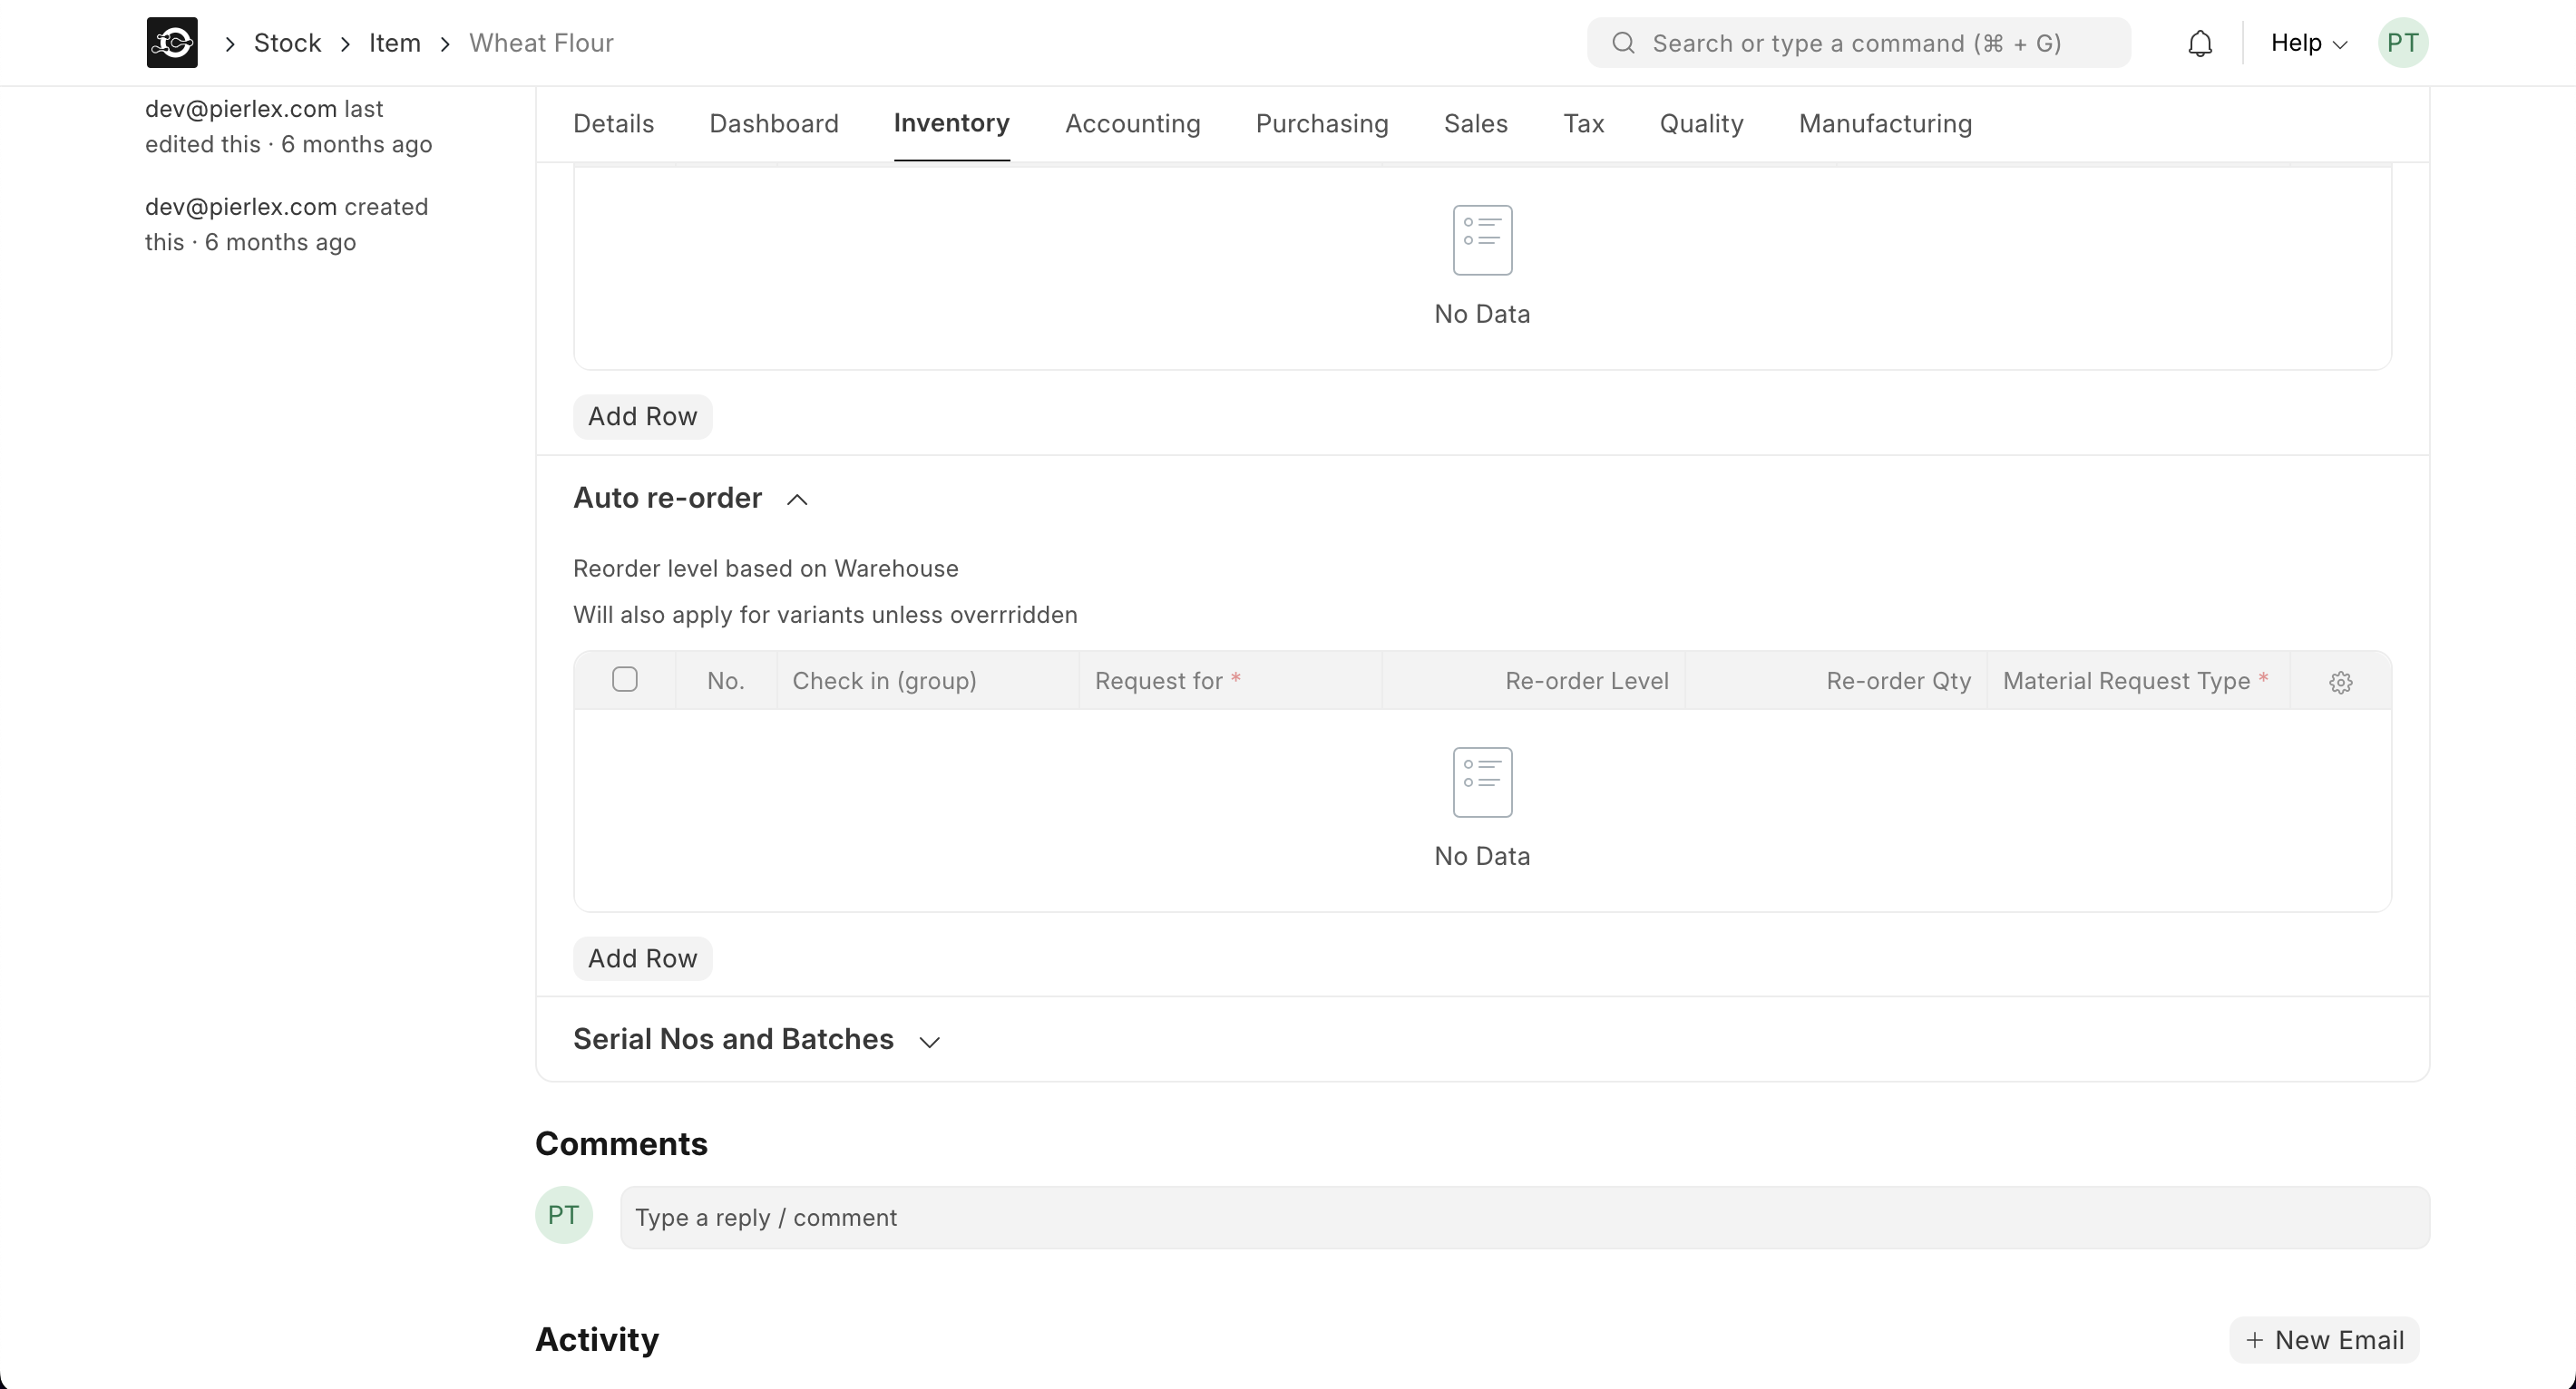Click No Data icon in Auto re-order table
The width and height of the screenshot is (2576, 1389).
pyautogui.click(x=1482, y=782)
